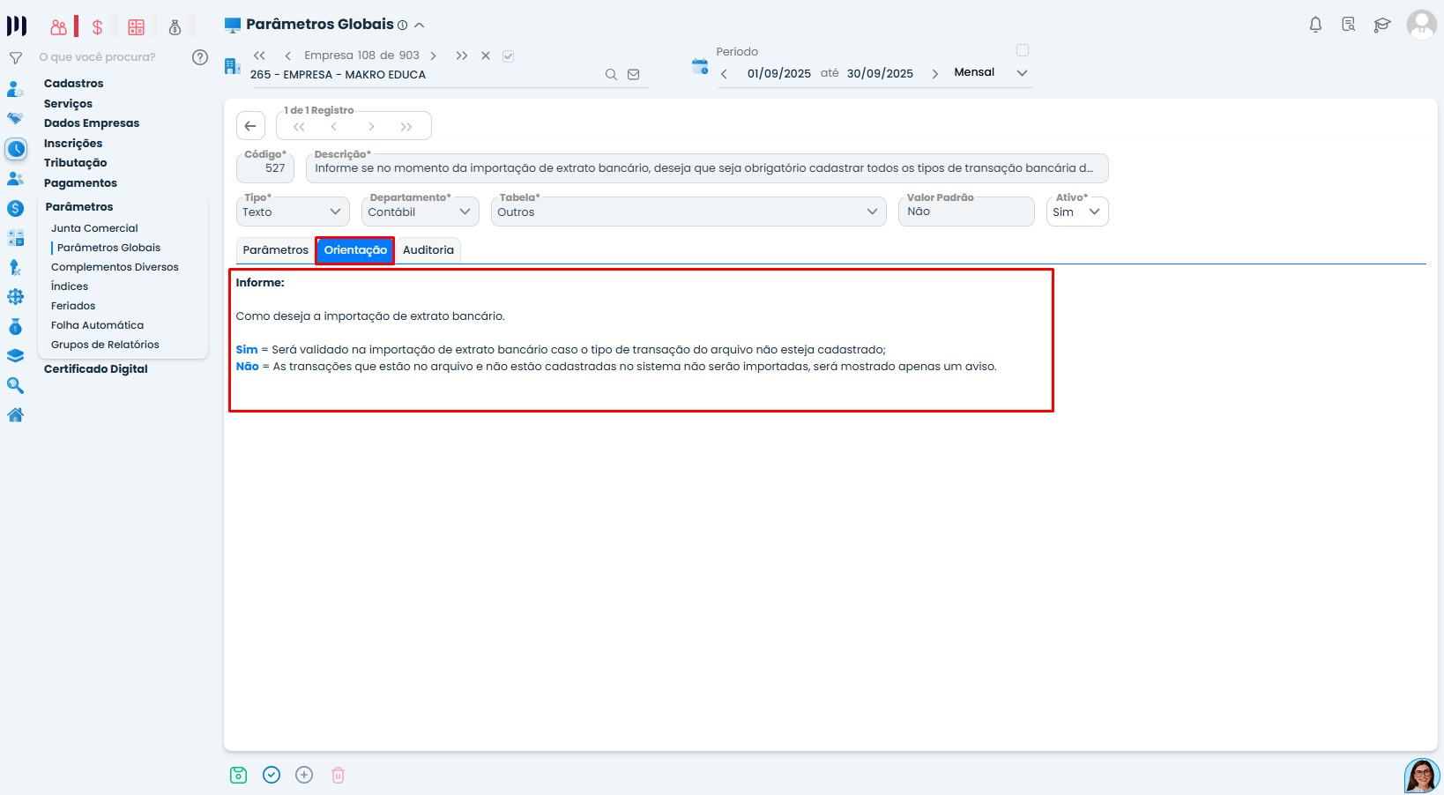Click inside the Descrição input field
Viewport: 1444px width, 795px height.
click(x=705, y=168)
